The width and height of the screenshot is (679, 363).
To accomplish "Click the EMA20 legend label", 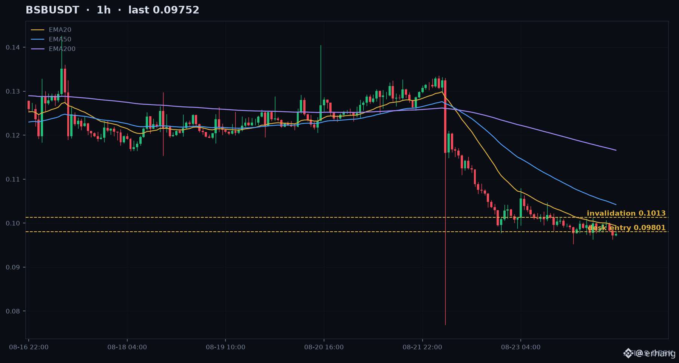I will pyautogui.click(x=60, y=30).
